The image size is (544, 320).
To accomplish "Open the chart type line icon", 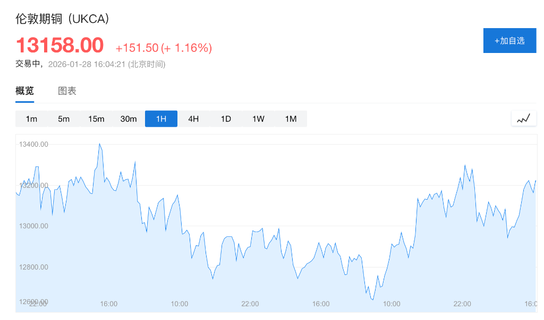I will (523, 119).
